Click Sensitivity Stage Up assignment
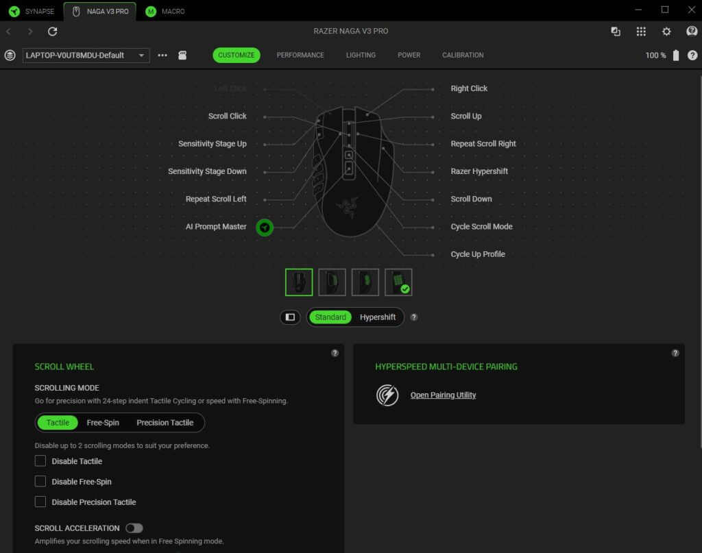The height and width of the screenshot is (553, 702). [x=213, y=144]
